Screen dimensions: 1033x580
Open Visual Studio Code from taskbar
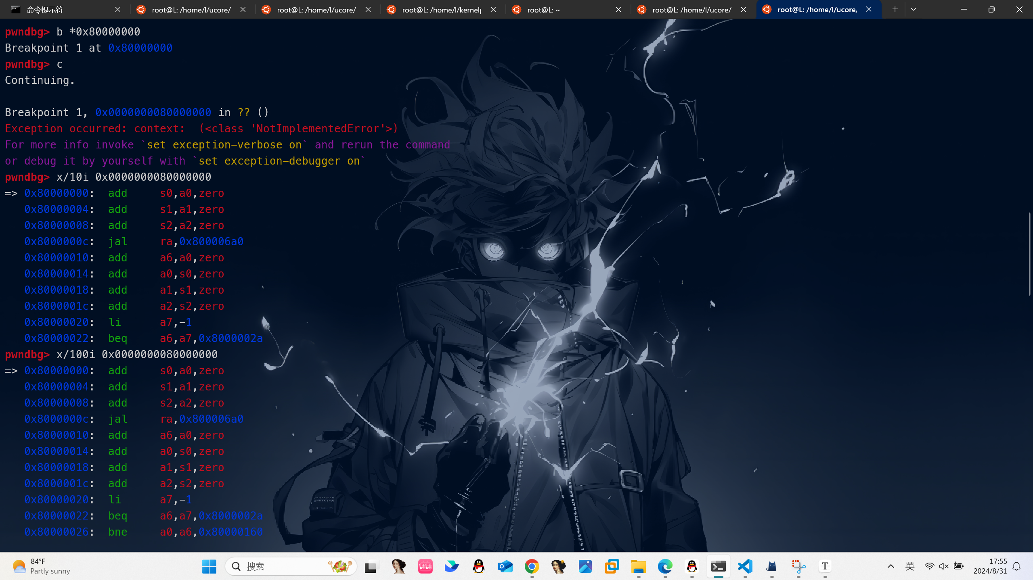[x=745, y=566]
